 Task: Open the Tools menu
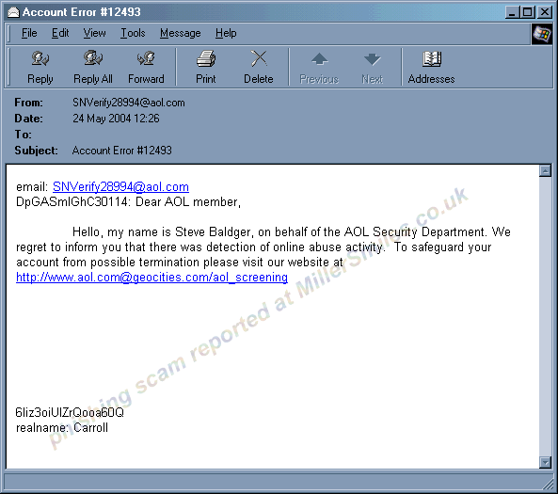133,33
